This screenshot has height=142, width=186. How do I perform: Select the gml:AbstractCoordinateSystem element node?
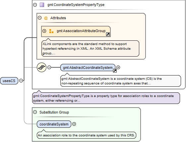click(x=88, y=68)
